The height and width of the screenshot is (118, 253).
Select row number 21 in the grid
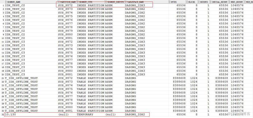tap(3, 78)
